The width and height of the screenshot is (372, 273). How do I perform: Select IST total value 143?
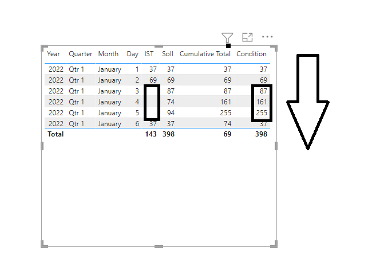point(151,134)
